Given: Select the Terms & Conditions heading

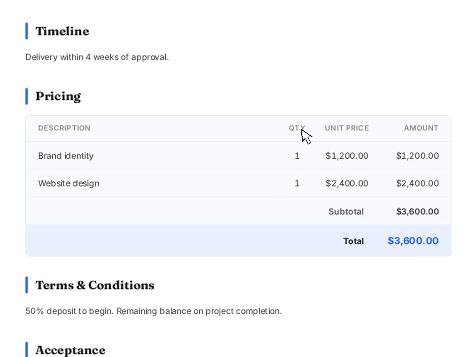Looking at the screenshot, I should [x=95, y=285].
